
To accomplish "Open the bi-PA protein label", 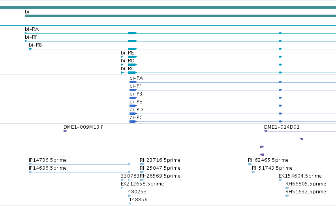I will pyautogui.click(x=136, y=78).
